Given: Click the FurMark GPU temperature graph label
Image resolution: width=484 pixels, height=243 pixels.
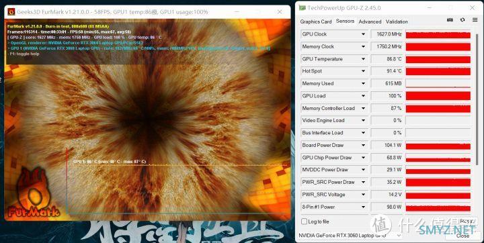Looking at the screenshot, I should [110, 162].
